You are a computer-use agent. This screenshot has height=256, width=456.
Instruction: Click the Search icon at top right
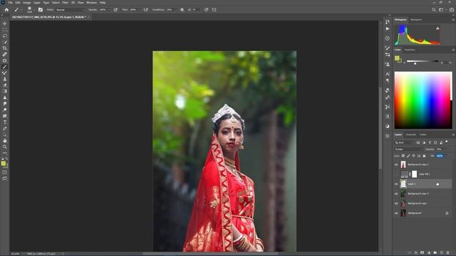pyautogui.click(x=434, y=9)
